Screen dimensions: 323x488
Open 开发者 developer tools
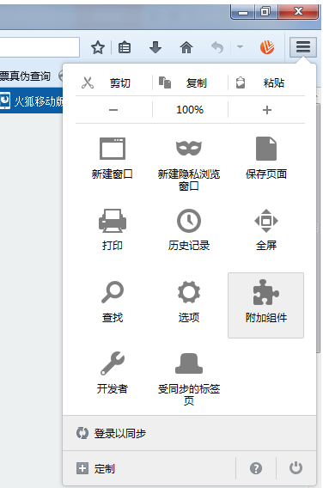[x=113, y=373]
